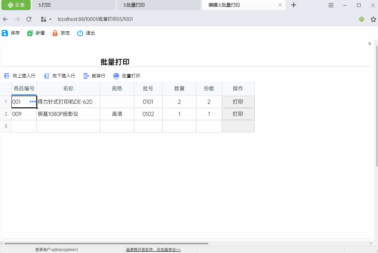Click Insert Row Below (向下插入行)
This screenshot has width=378, height=253.
pos(59,76)
